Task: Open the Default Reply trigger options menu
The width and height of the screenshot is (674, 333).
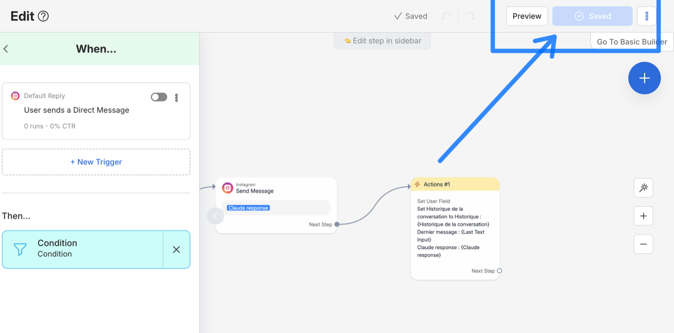Action: coord(177,98)
